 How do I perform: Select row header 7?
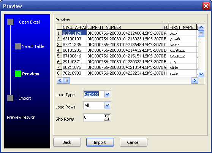click(x=59, y=67)
